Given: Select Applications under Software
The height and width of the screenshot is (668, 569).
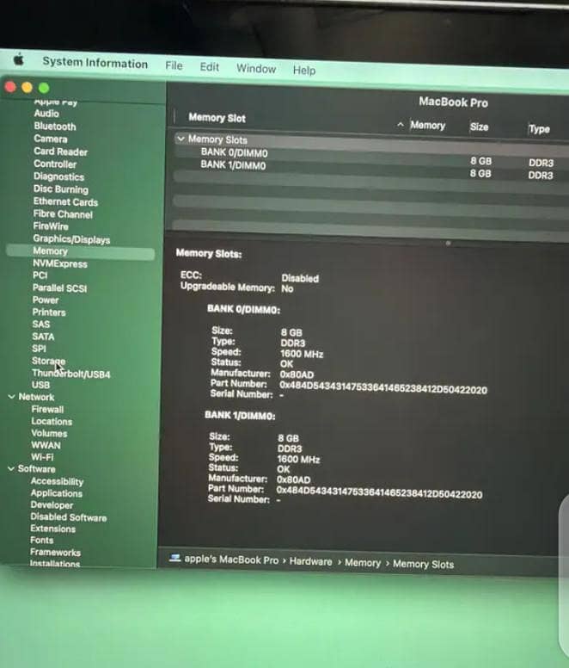Looking at the screenshot, I should pos(56,493).
